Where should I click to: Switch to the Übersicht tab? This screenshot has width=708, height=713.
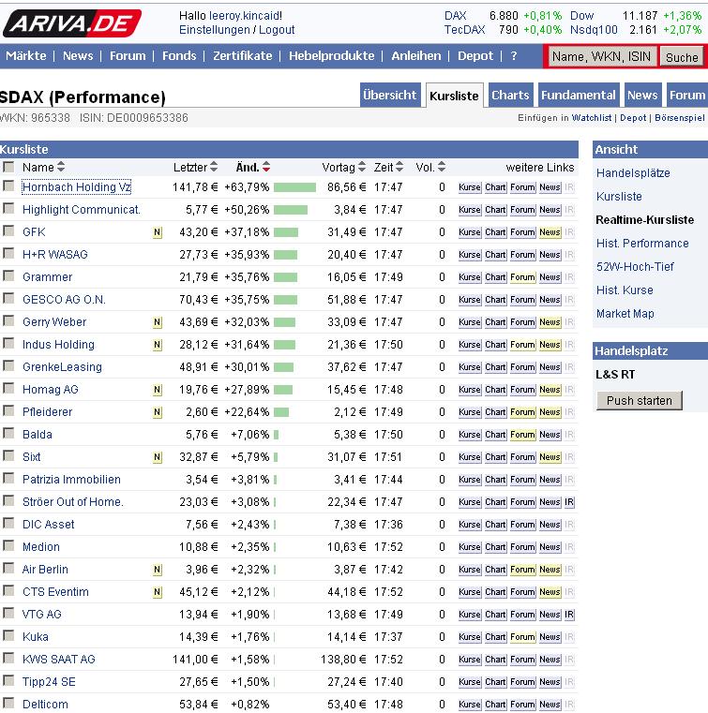[390, 95]
